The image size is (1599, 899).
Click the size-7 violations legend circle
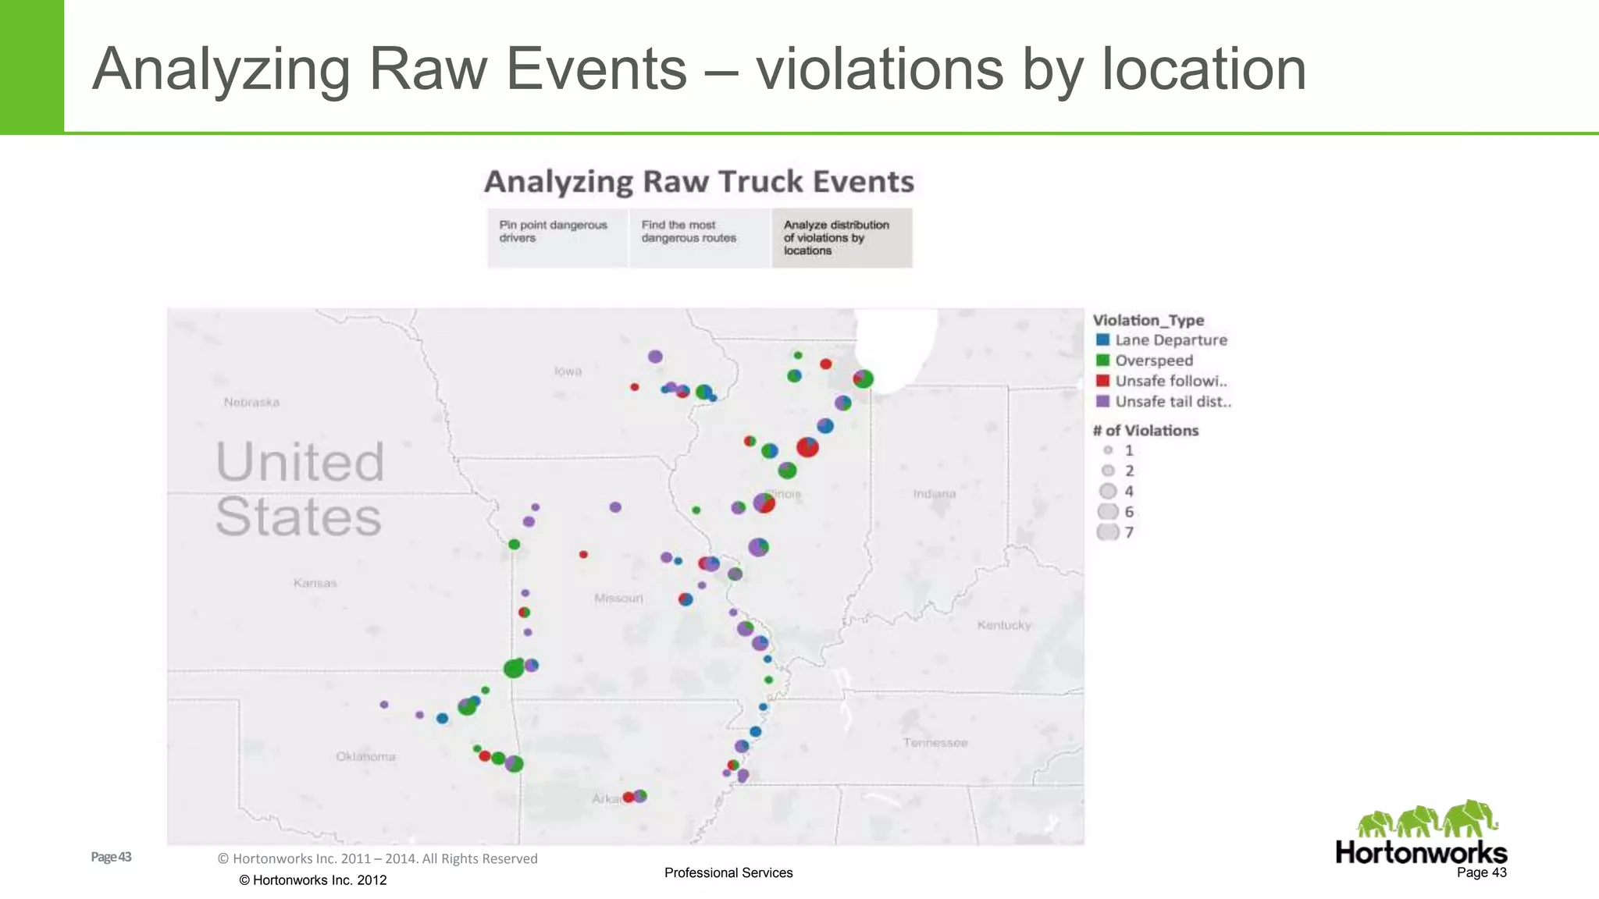[1108, 532]
